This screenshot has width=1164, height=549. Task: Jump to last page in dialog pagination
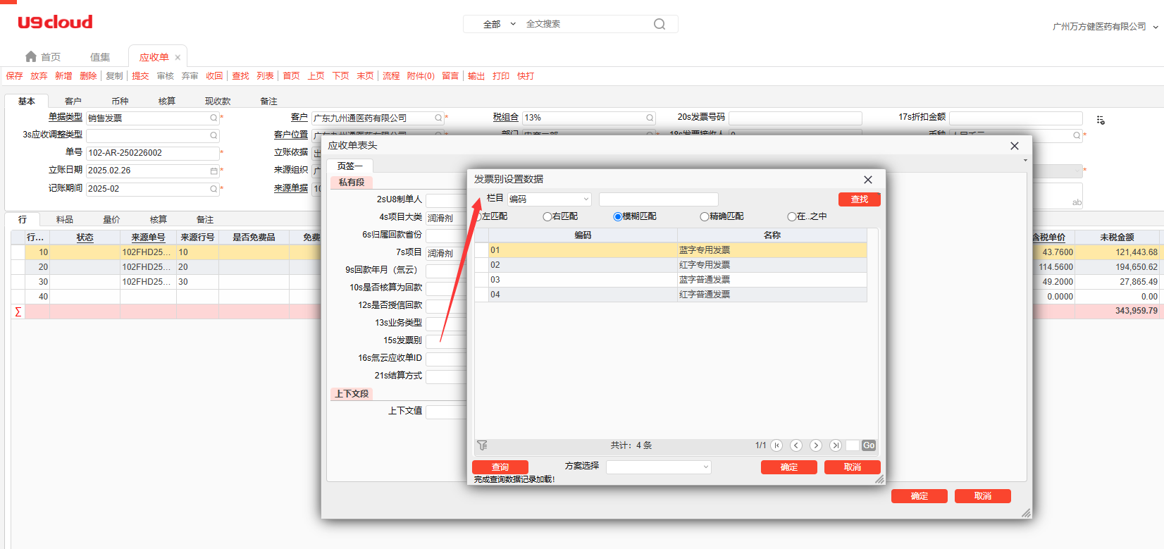(836, 445)
